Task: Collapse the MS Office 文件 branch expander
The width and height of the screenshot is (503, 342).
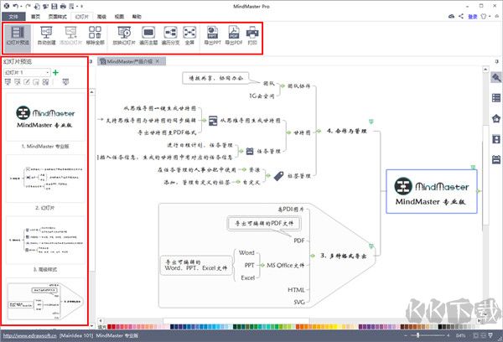Action: point(262,266)
